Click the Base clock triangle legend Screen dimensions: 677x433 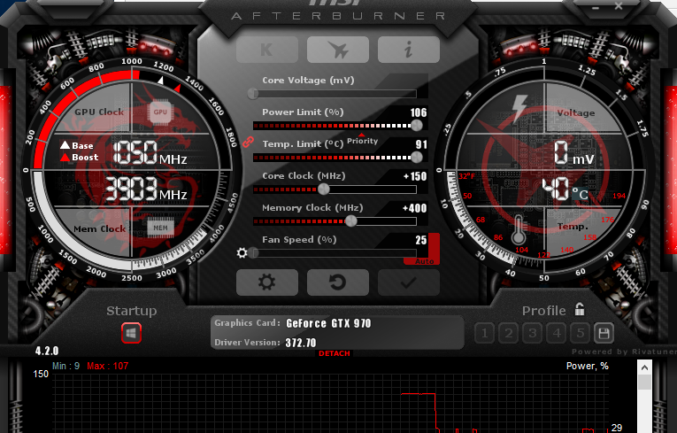tap(65, 145)
